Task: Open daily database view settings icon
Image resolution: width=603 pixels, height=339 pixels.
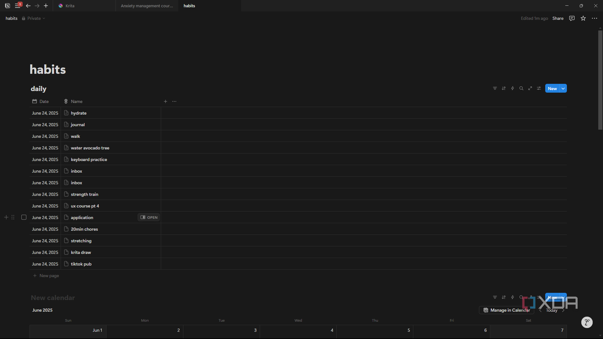Action: tap(539, 88)
